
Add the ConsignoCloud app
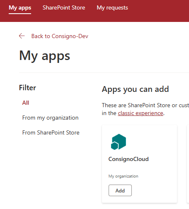coord(120,190)
